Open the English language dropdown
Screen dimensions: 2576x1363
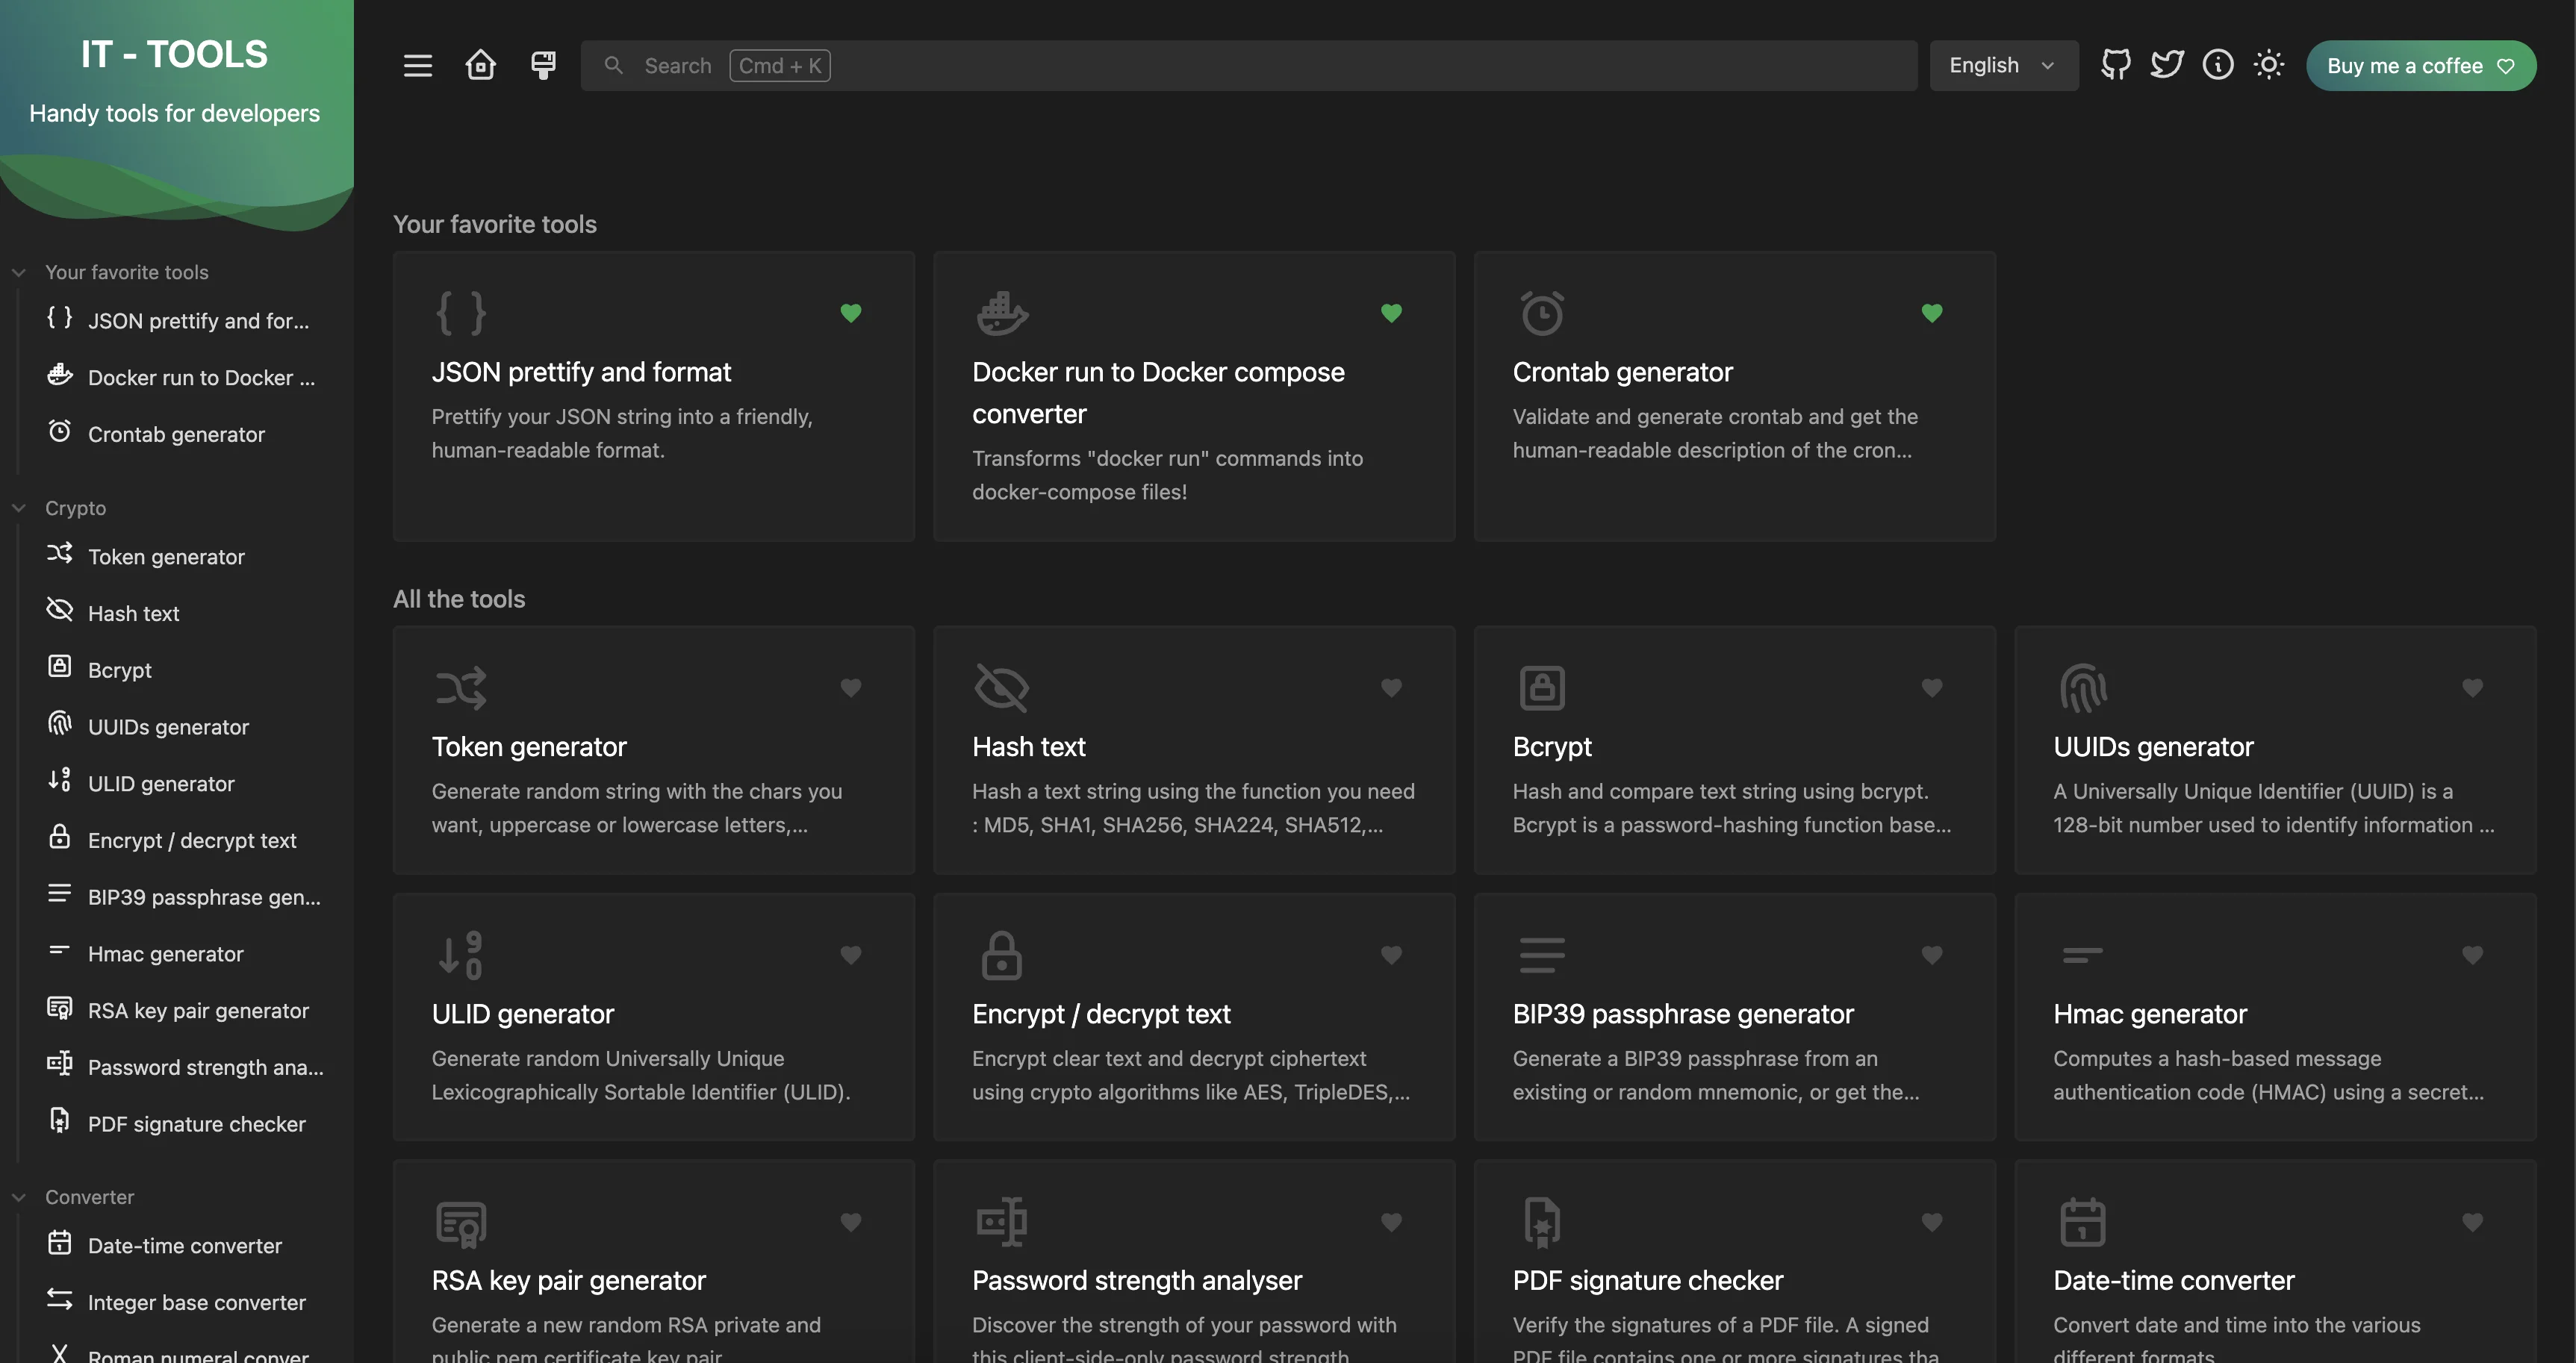pyautogui.click(x=2003, y=65)
